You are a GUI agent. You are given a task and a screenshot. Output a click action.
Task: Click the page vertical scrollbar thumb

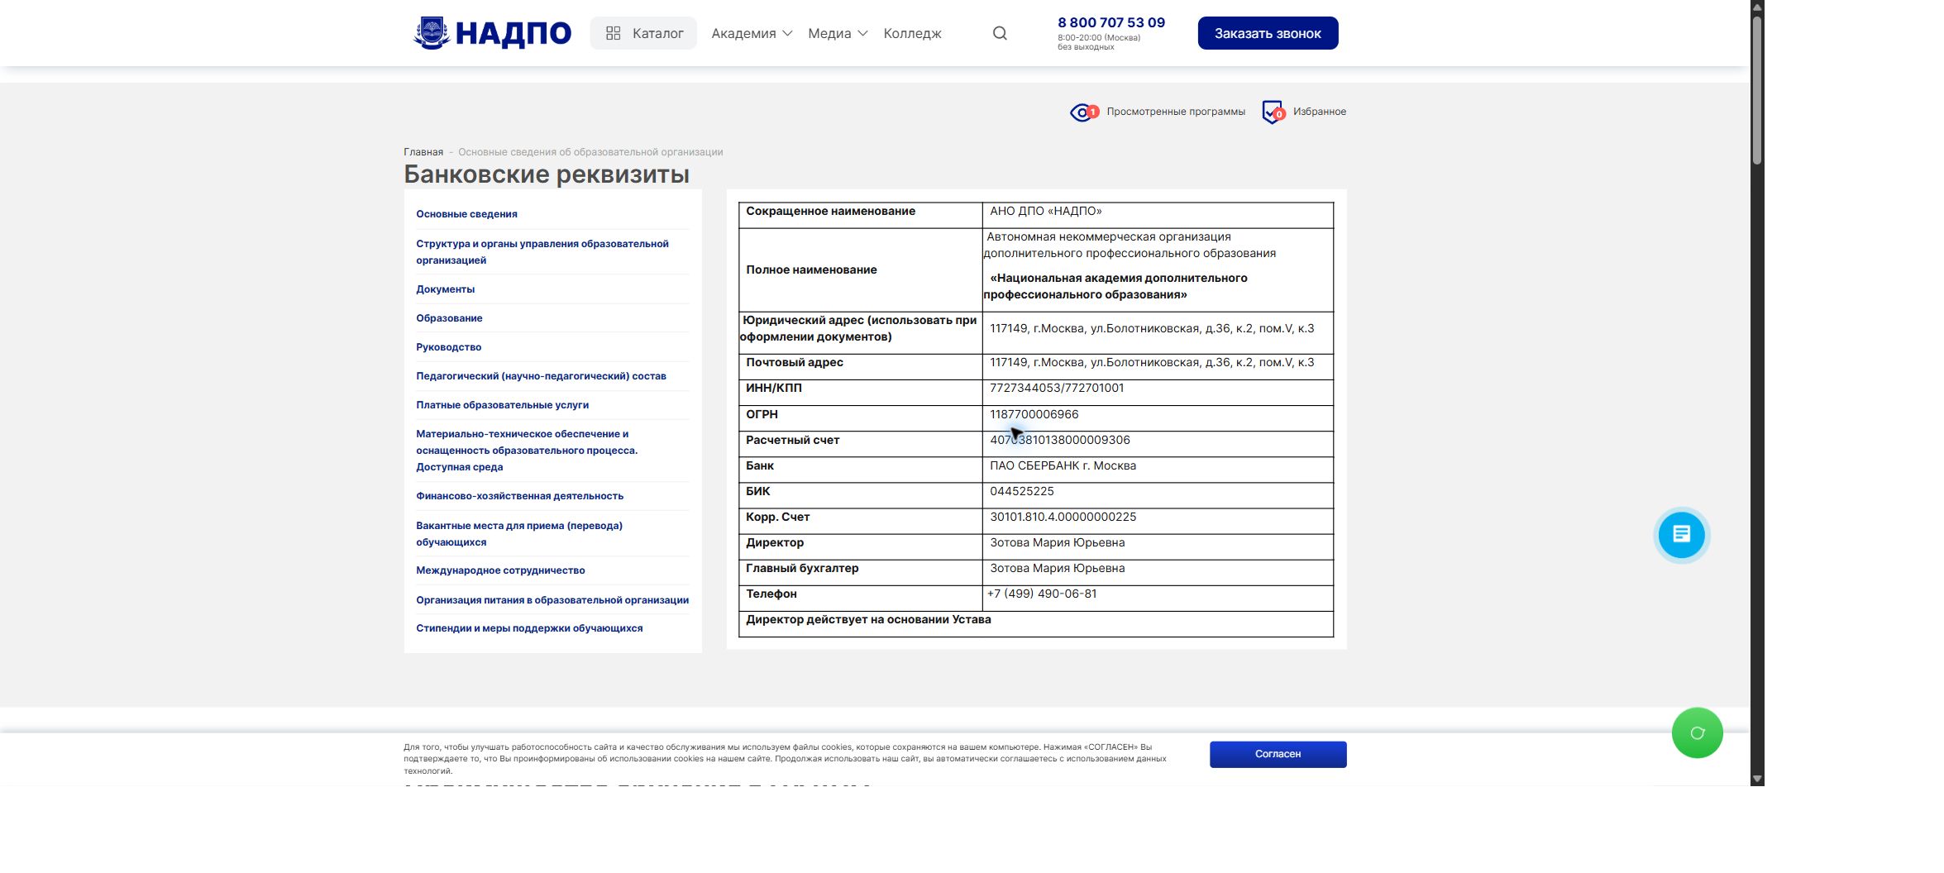click(1757, 89)
